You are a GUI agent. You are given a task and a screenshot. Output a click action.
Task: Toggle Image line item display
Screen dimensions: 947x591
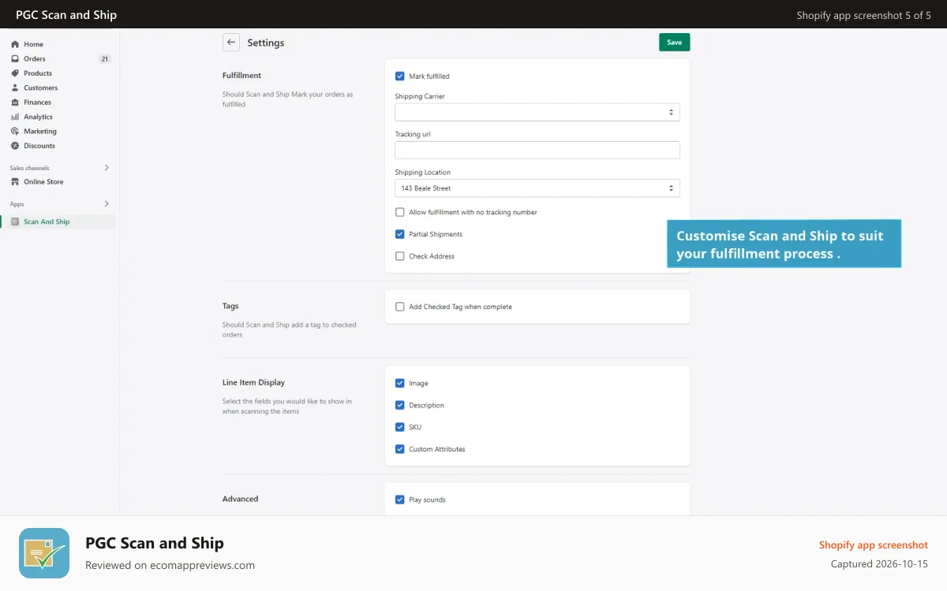pos(400,383)
